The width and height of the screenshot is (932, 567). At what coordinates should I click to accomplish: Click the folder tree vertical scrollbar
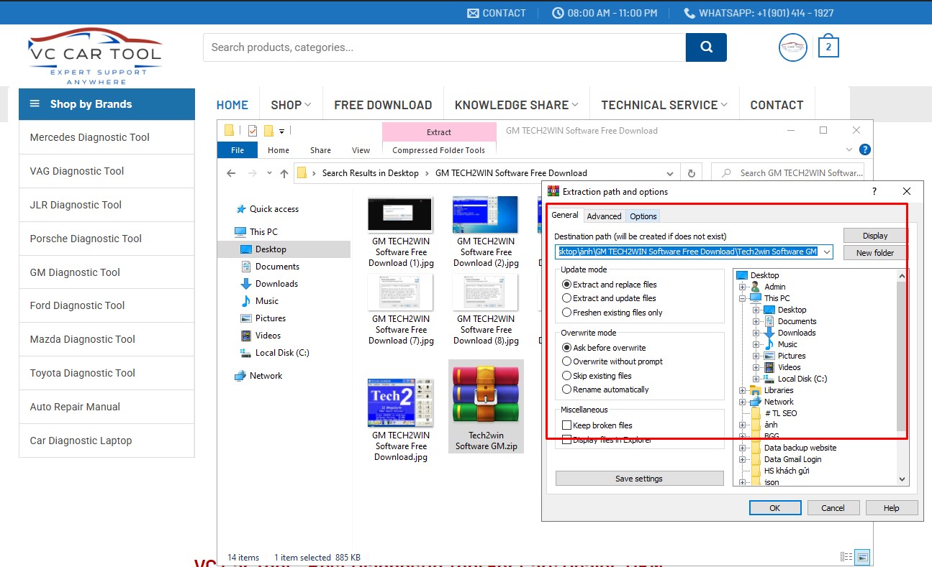coord(902,359)
